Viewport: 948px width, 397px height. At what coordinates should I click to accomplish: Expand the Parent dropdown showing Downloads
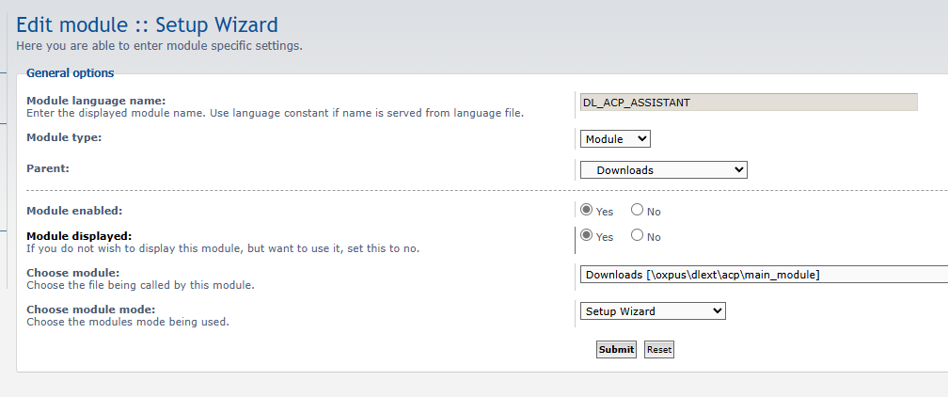663,170
